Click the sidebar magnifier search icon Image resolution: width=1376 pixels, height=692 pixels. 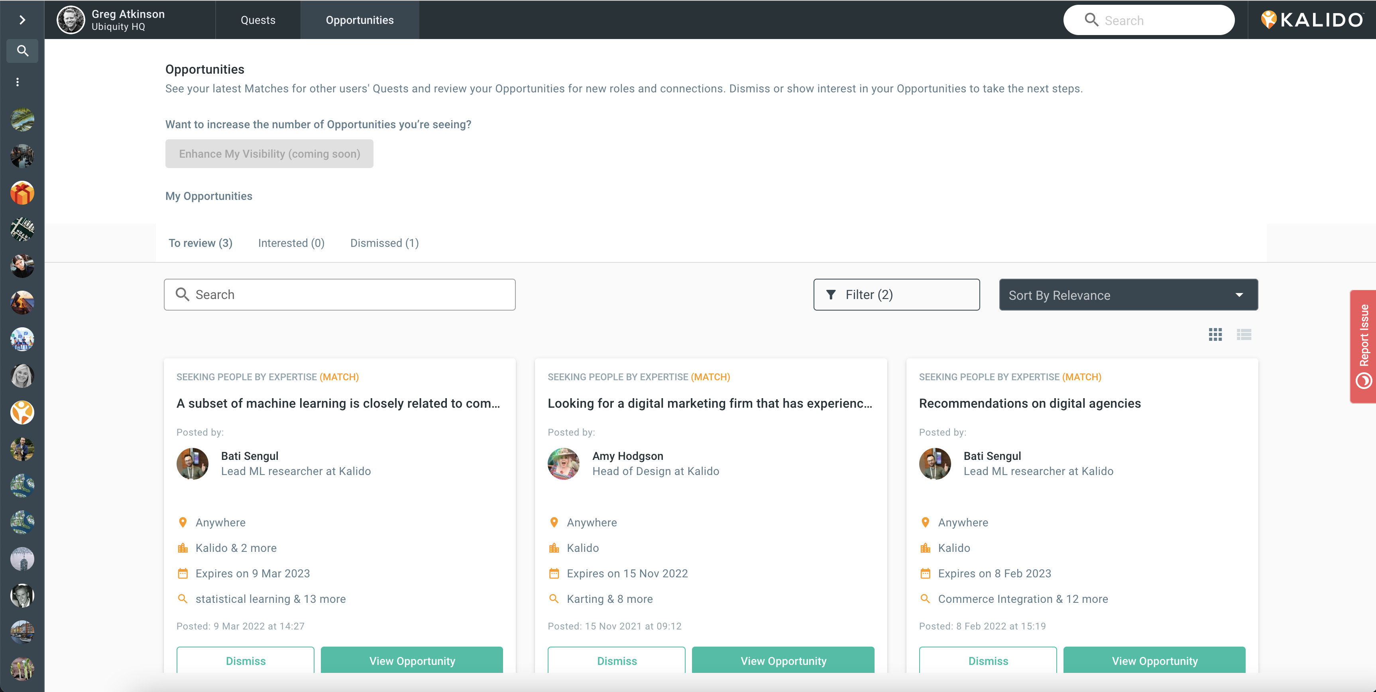click(22, 51)
